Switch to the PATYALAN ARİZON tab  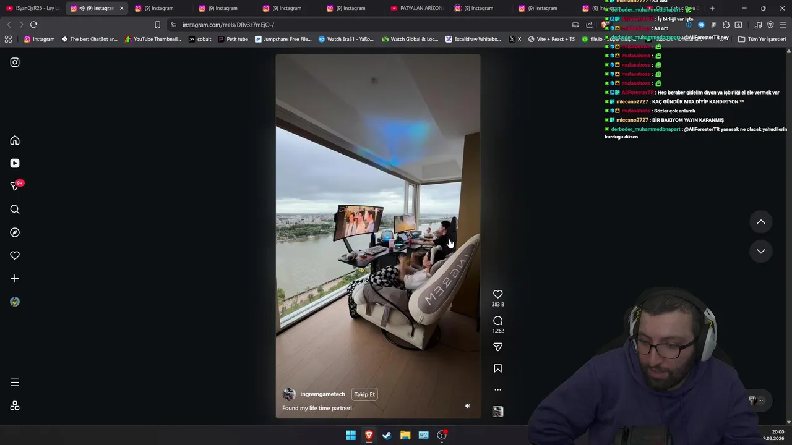[417, 8]
